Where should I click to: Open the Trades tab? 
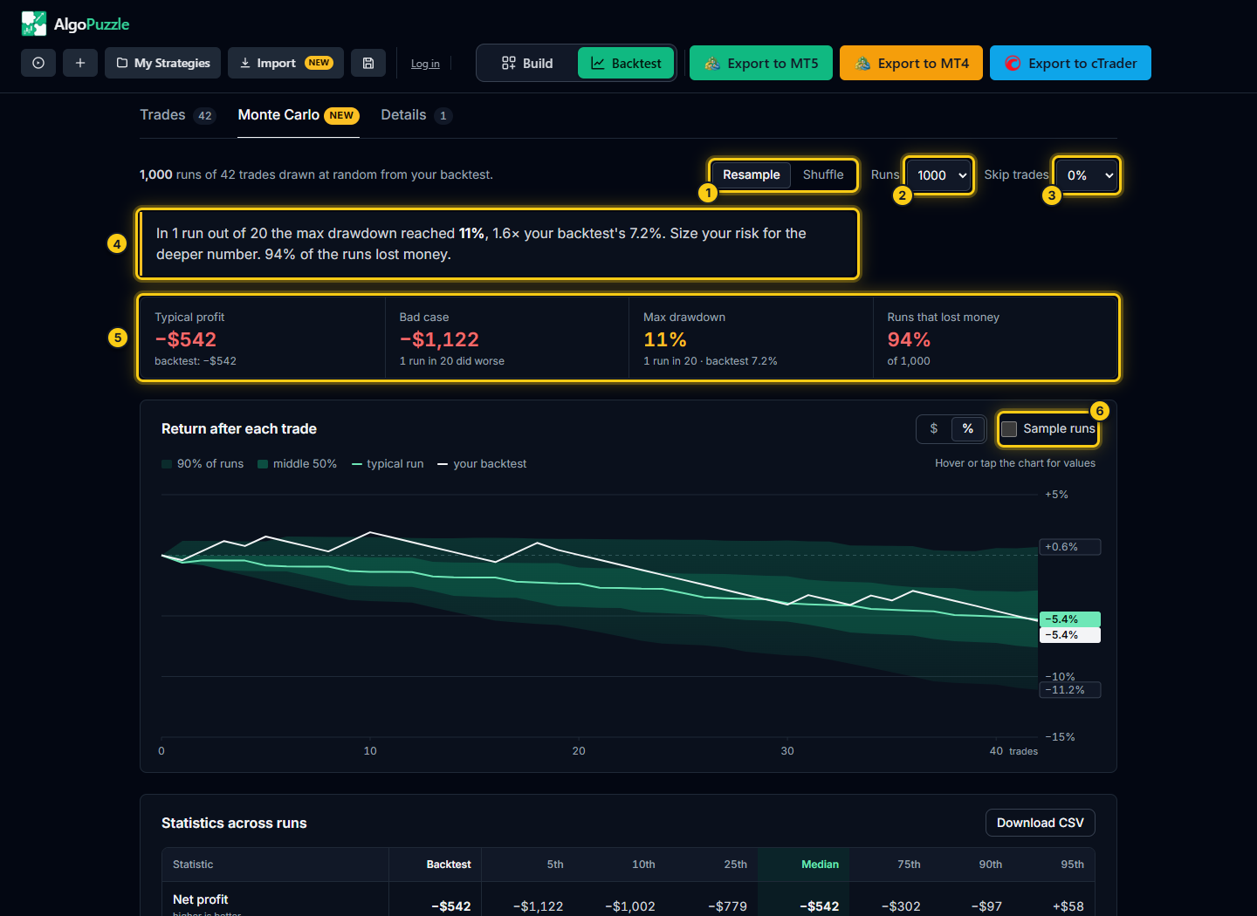tap(177, 115)
